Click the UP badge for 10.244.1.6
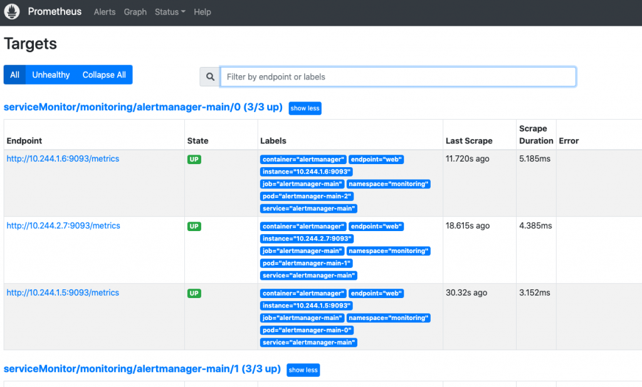 (x=194, y=160)
